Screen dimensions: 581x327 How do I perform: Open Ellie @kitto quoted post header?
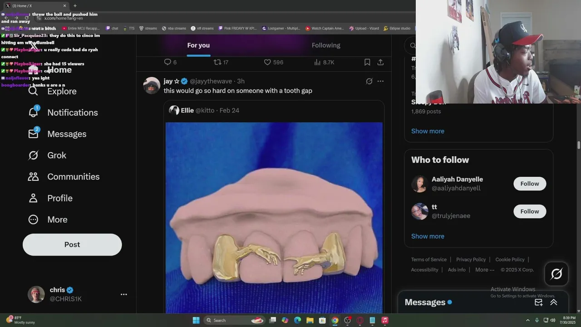204,110
